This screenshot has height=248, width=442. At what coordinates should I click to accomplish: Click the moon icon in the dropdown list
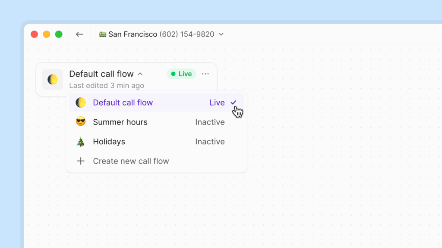(x=81, y=102)
